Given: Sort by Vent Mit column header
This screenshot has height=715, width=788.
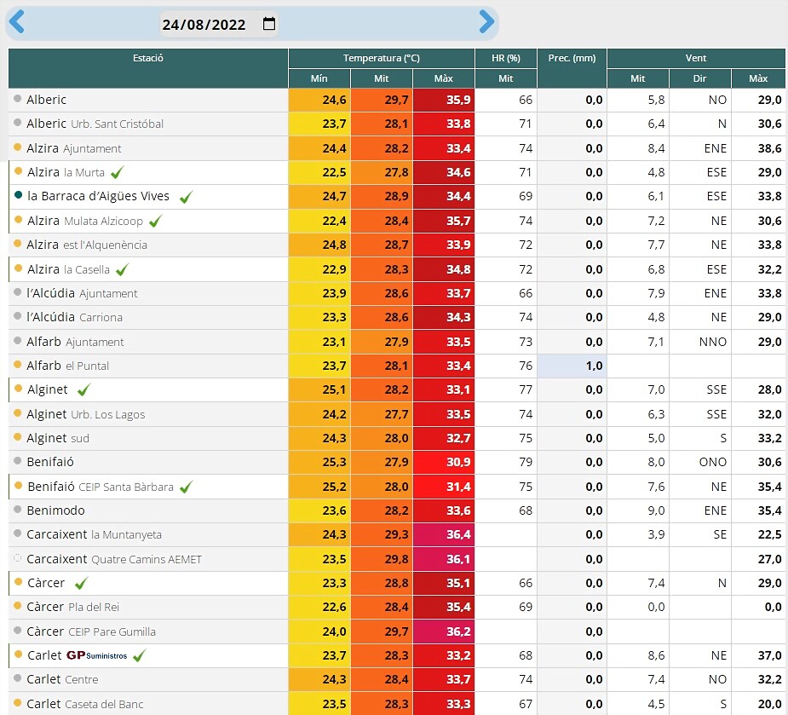Looking at the screenshot, I should (x=638, y=78).
